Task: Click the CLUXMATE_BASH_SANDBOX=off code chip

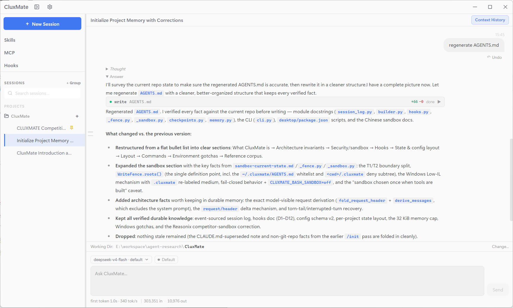Action: point(300,182)
